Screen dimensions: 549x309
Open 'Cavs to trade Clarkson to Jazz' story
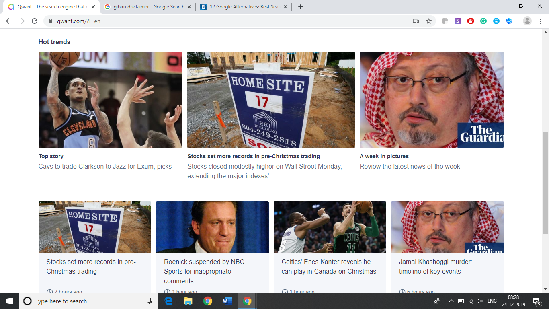point(105,166)
